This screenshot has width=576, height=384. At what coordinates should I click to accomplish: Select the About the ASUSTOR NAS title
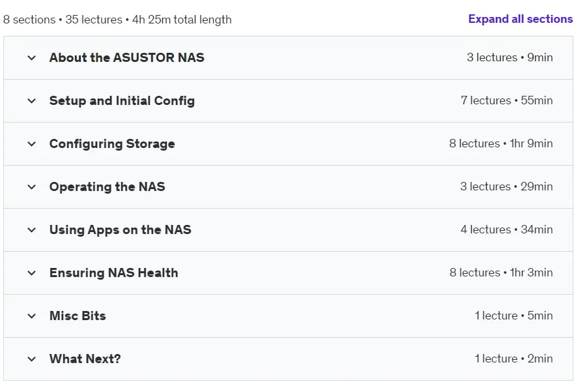tap(127, 57)
